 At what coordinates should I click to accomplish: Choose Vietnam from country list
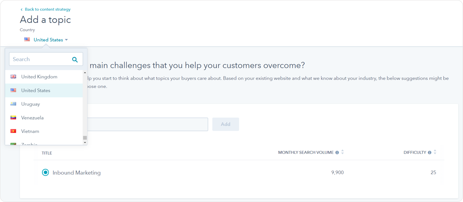click(x=30, y=131)
